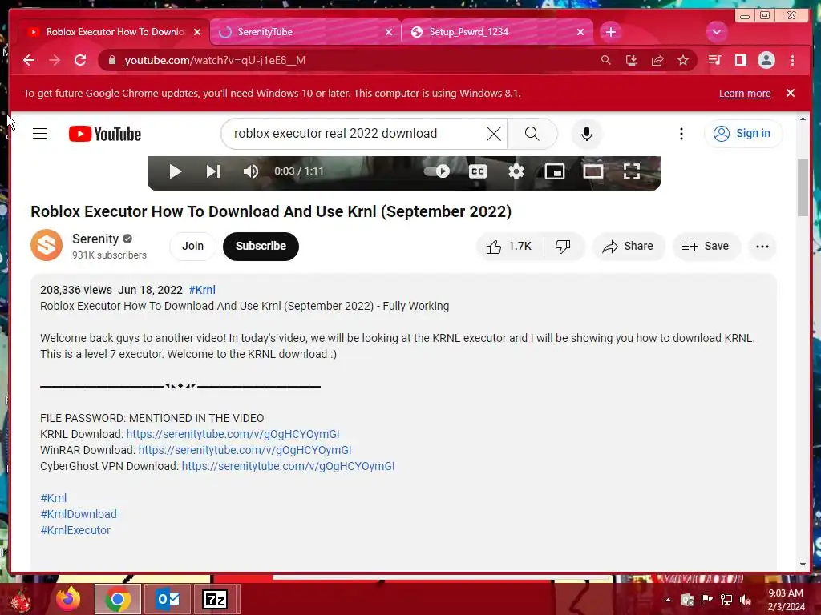821x615 pixels.
Task: Click the #KrnlDownload hashtag
Action: 79,514
